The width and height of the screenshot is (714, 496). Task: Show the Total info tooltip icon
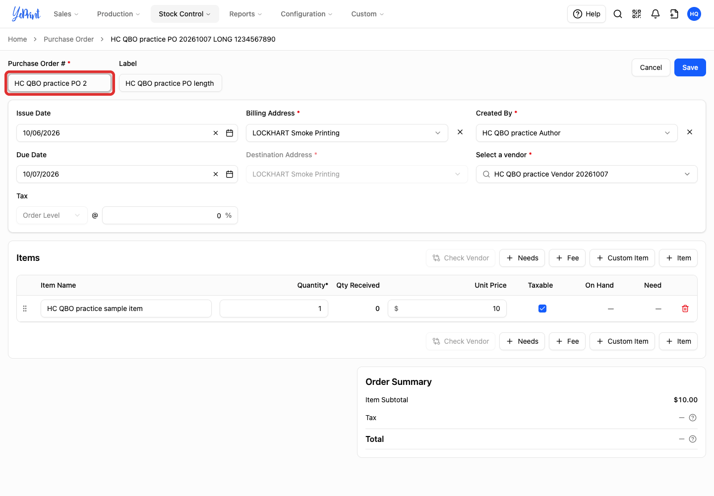tap(693, 439)
